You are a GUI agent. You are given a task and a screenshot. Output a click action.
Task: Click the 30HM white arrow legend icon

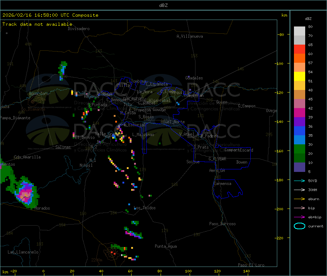click(299, 190)
